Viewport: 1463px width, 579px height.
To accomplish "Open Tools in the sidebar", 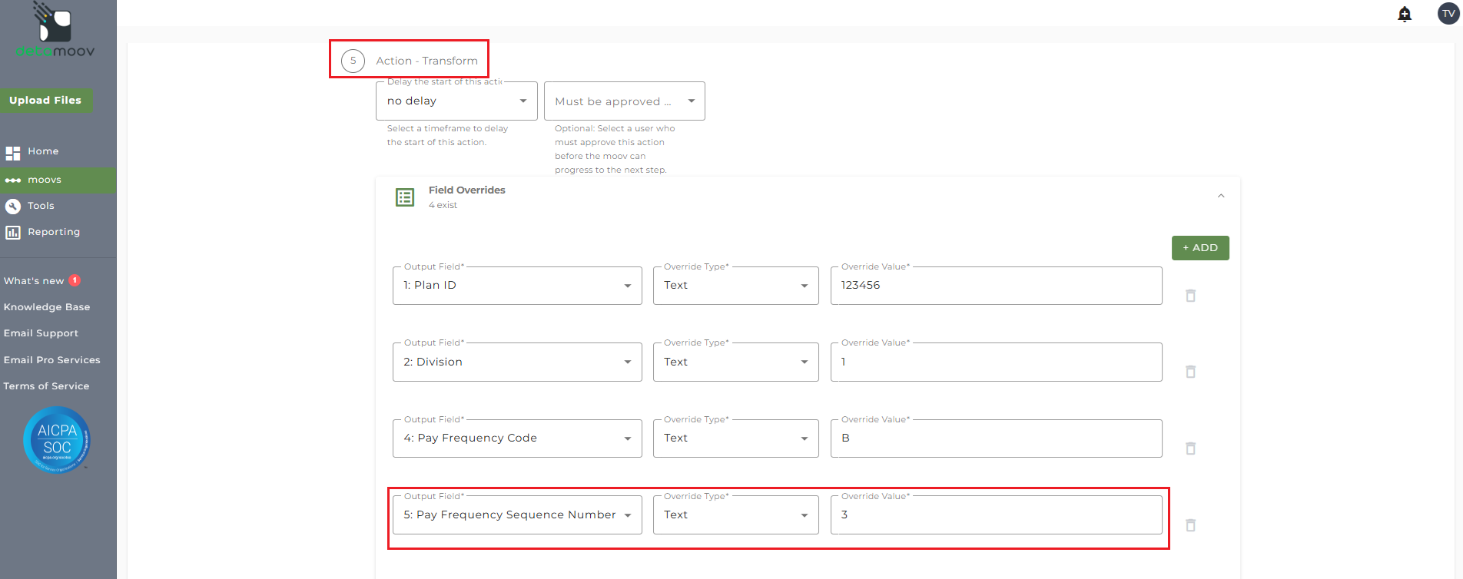I will pos(41,206).
